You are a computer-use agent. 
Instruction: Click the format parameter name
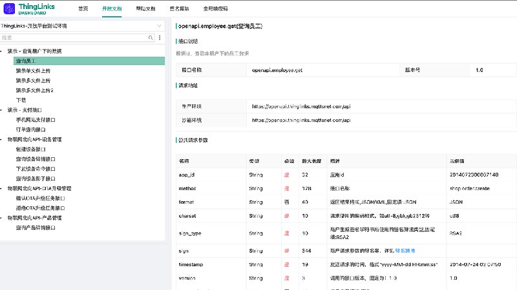[186, 202]
